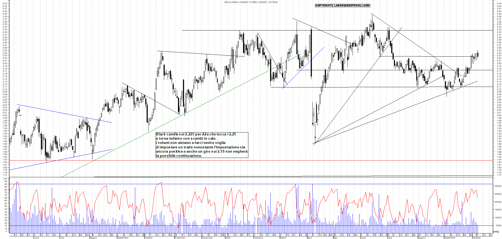Image resolution: width=502 pixels, height=239 pixels.
Task: Click the November label on time axis
Action: (x=180, y=238)
